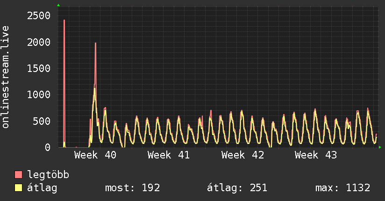This screenshot has width=385, height=201.
Task: Click the 500 y-axis label
Action: click(x=42, y=121)
